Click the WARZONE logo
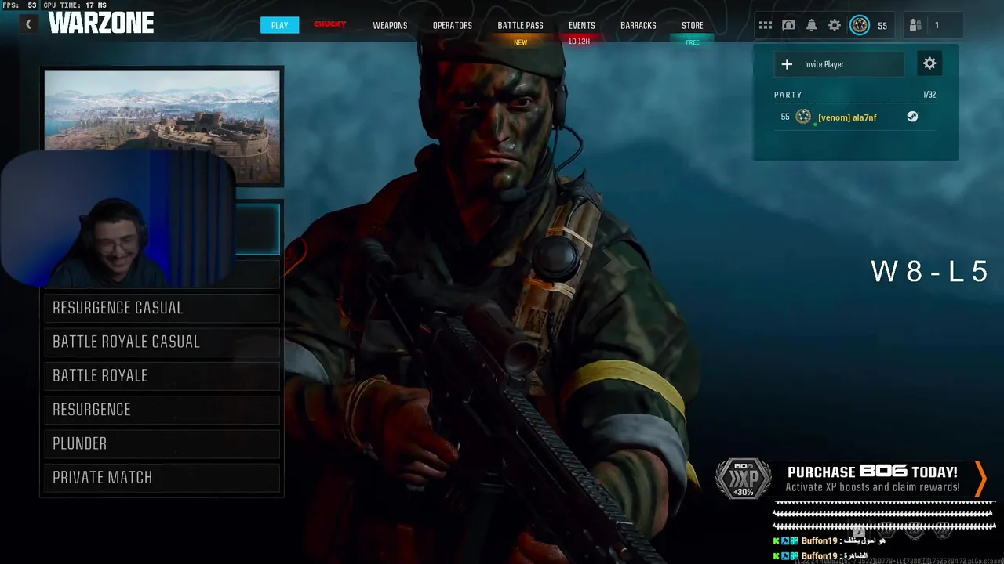This screenshot has width=1004, height=564. (101, 23)
